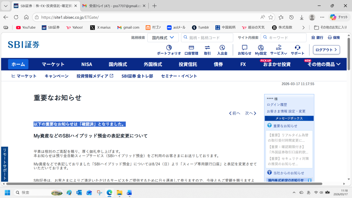Click the Windows taskbar 検索 box
352x198 pixels.
pyautogui.click(x=38, y=192)
